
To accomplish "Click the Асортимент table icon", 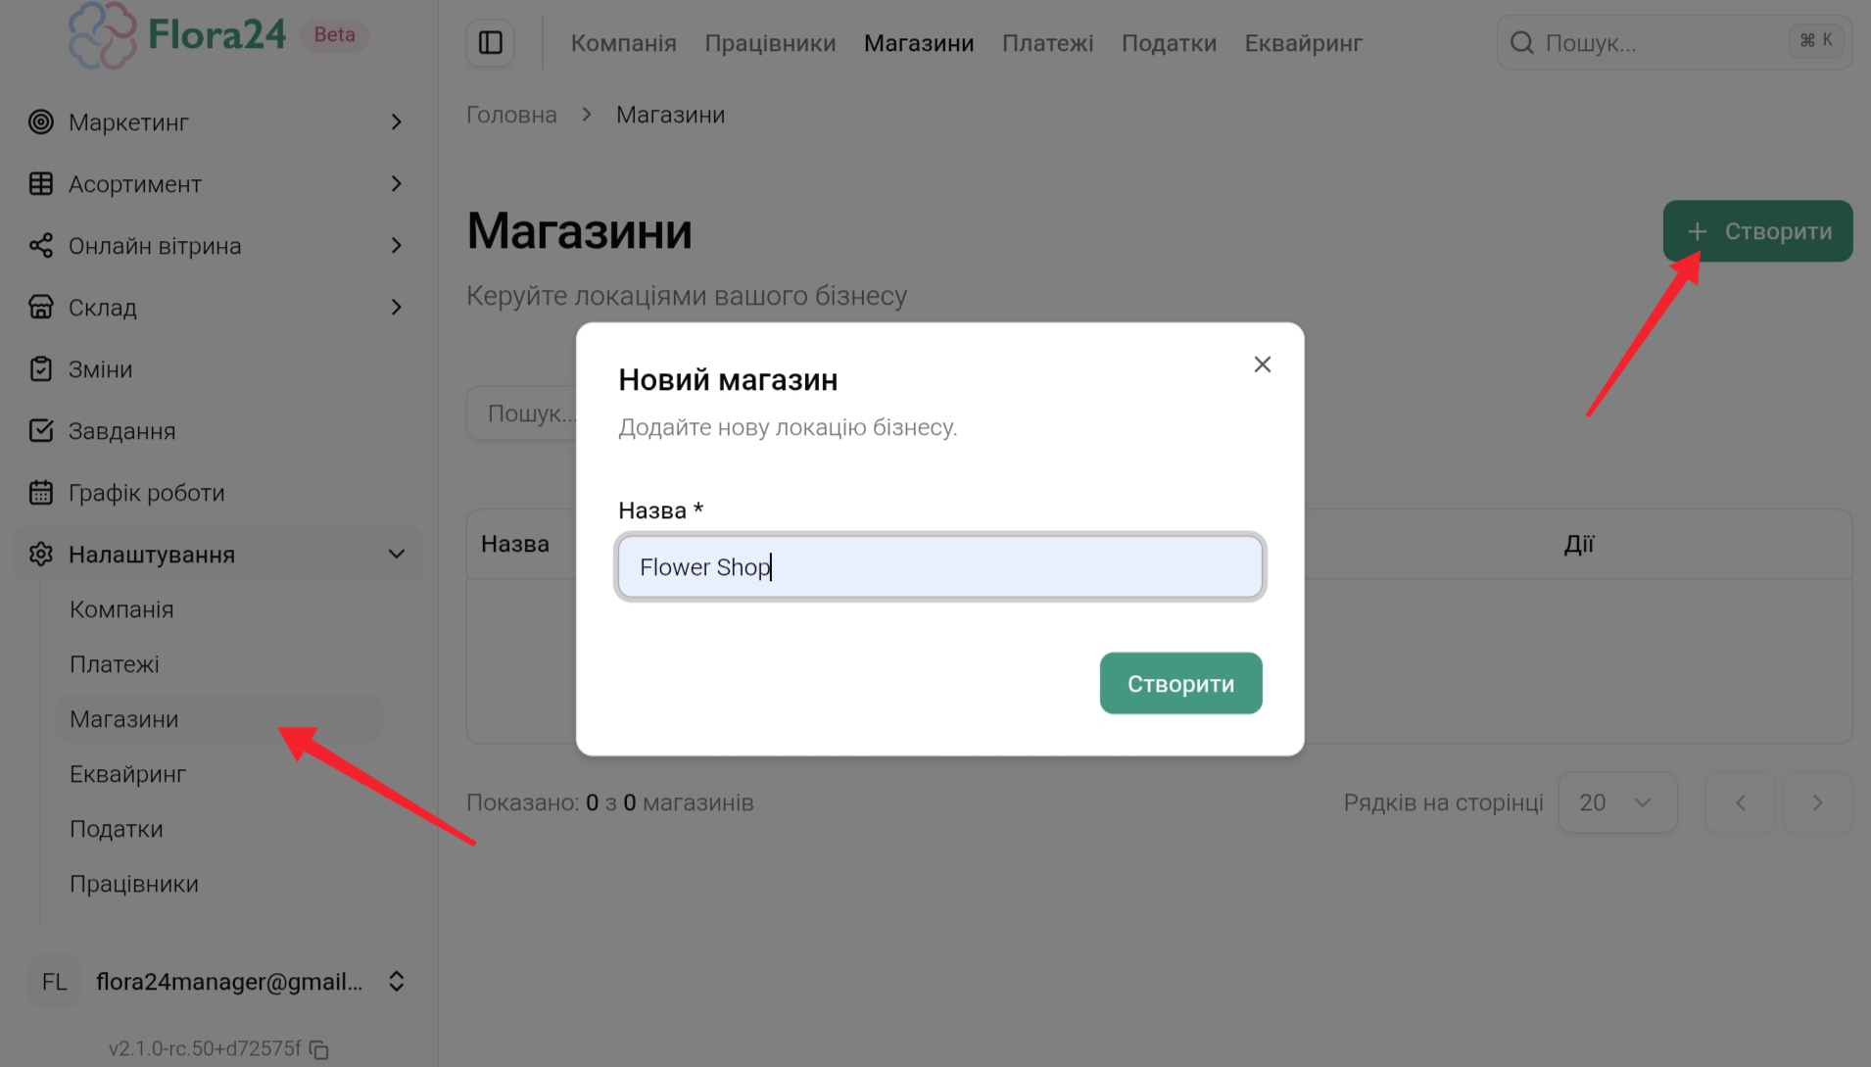I will pyautogui.click(x=41, y=184).
